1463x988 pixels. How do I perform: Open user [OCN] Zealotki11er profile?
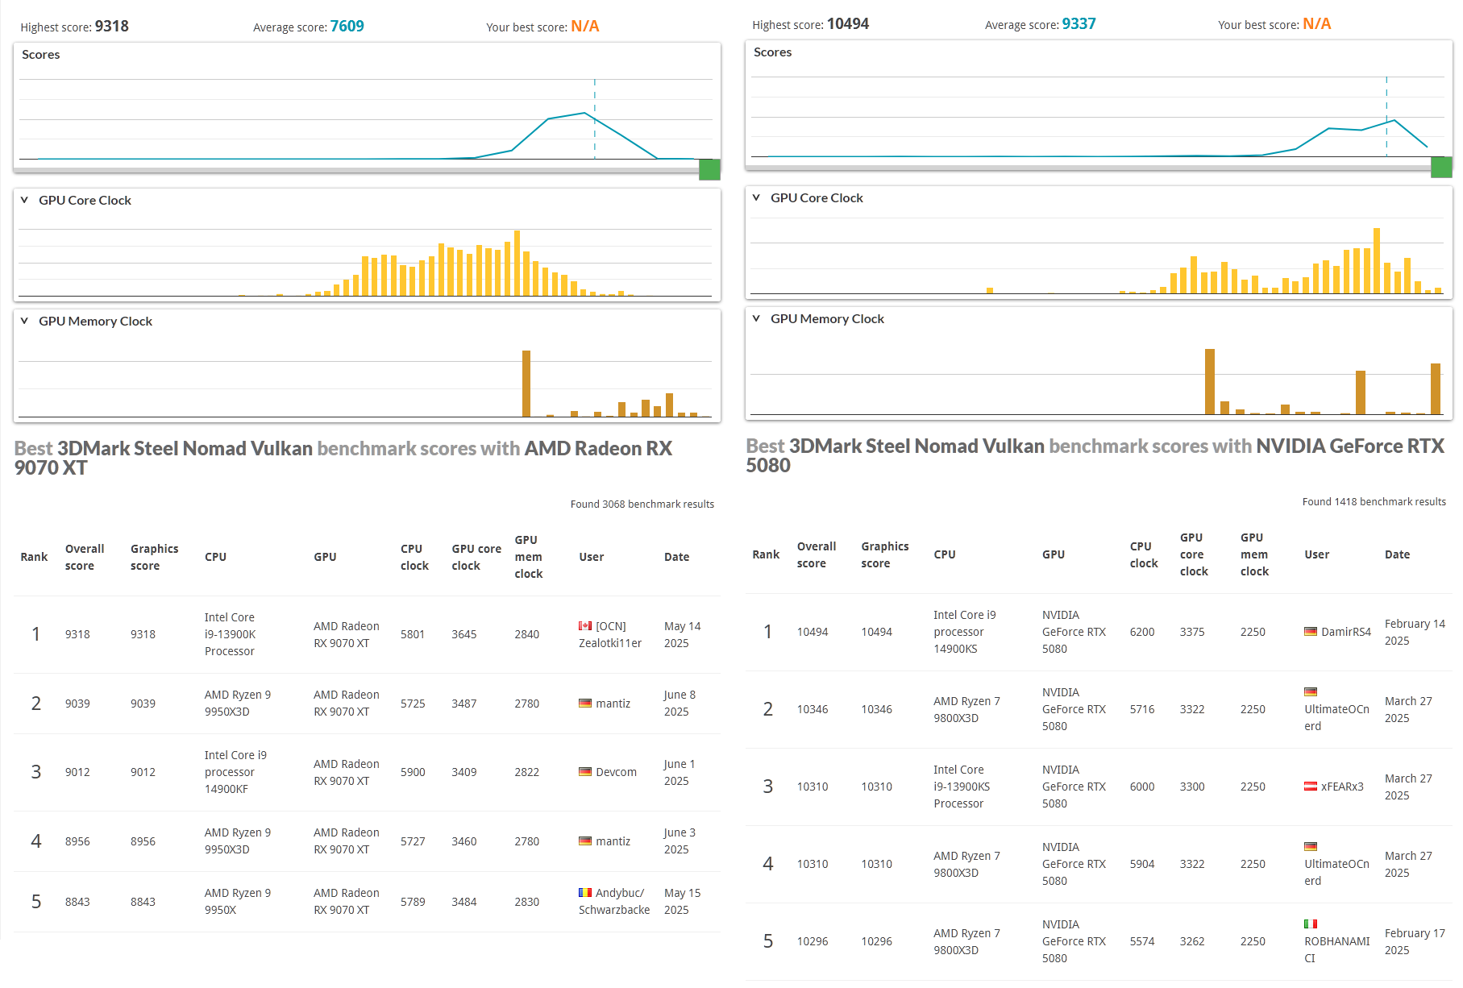tap(610, 635)
